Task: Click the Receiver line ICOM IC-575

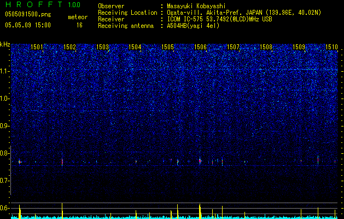Action: (x=219, y=19)
